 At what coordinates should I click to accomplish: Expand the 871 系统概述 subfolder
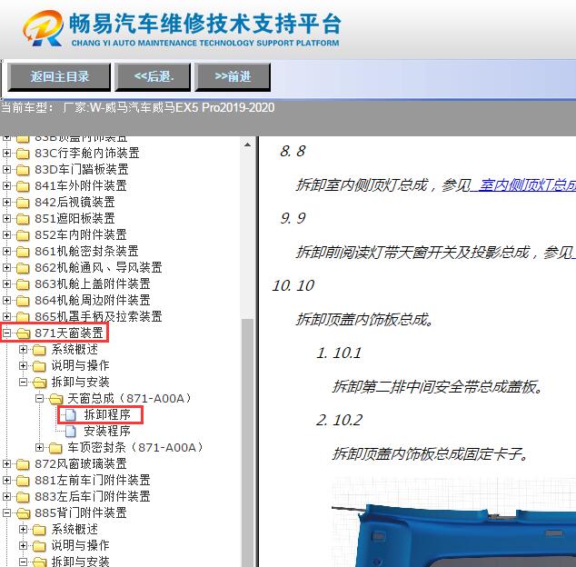[23, 349]
